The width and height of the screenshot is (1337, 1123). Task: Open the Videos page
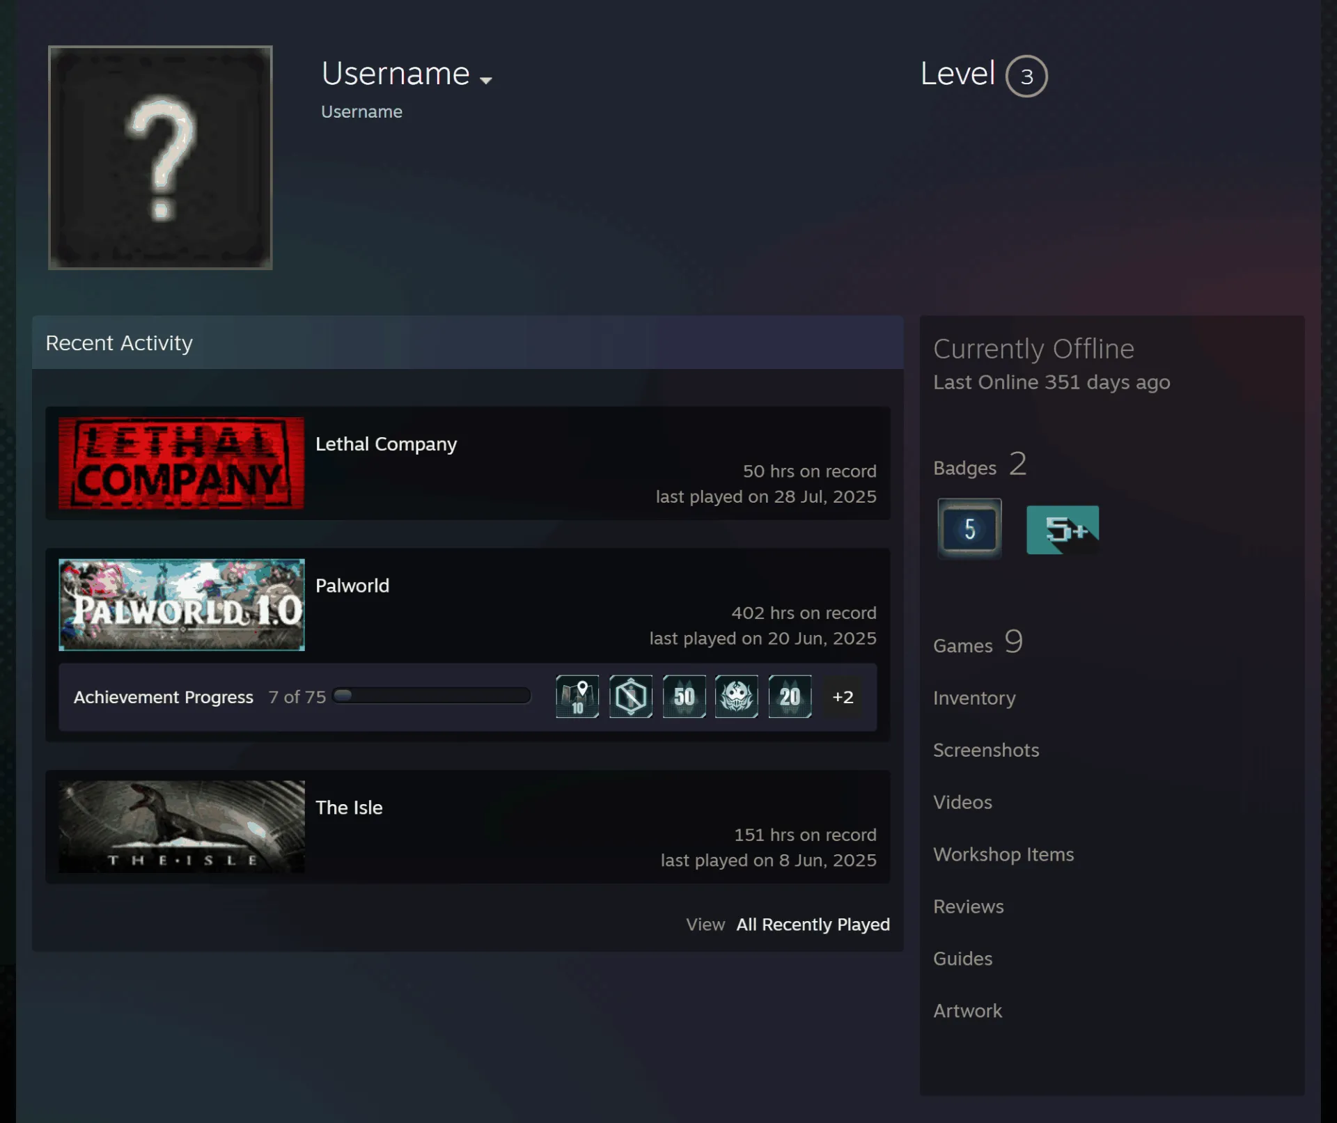click(x=962, y=802)
